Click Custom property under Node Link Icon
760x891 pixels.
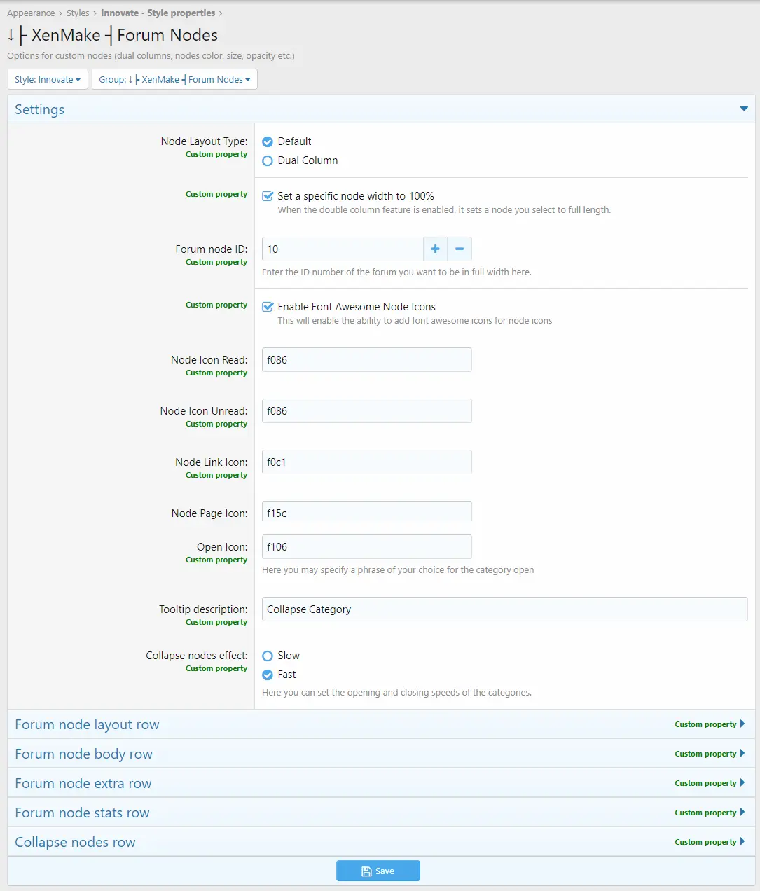pyautogui.click(x=216, y=475)
